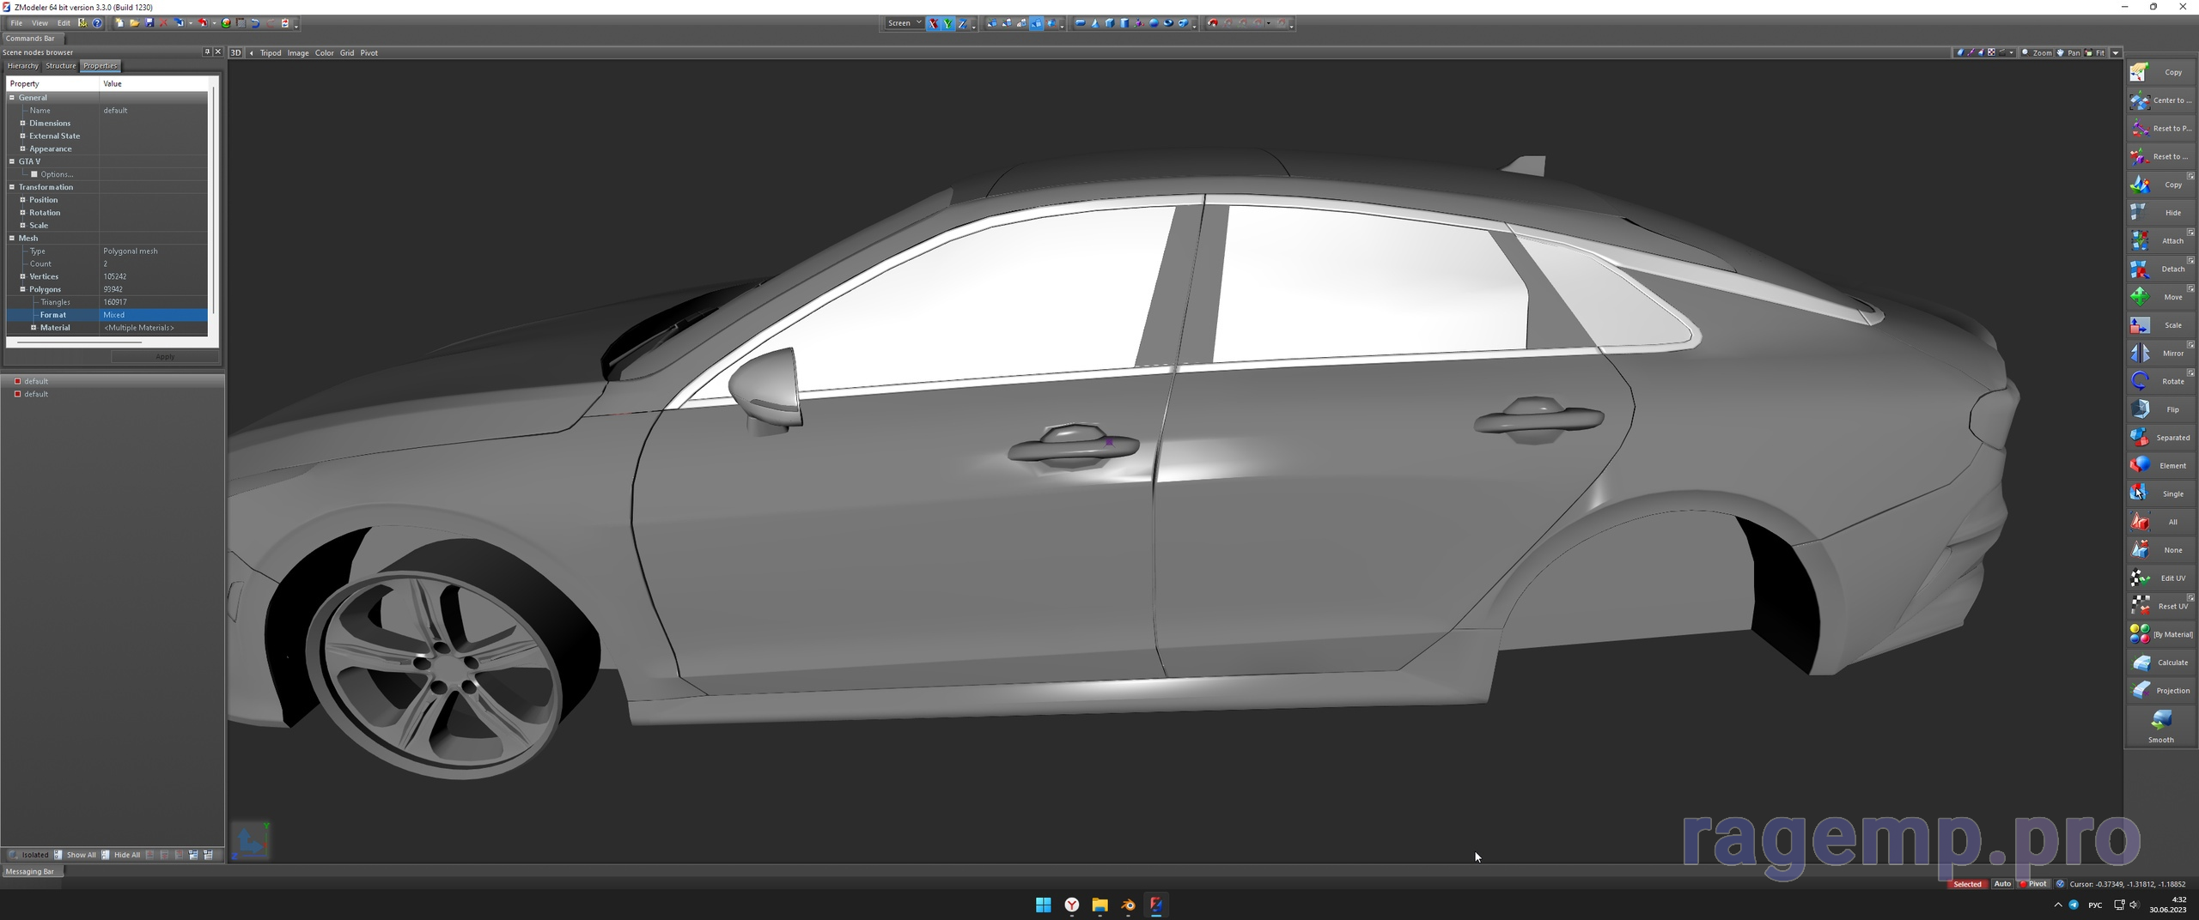Open the File menu

tap(15, 23)
